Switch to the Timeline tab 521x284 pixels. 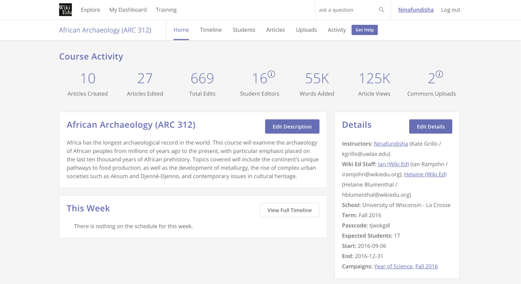coord(211,30)
